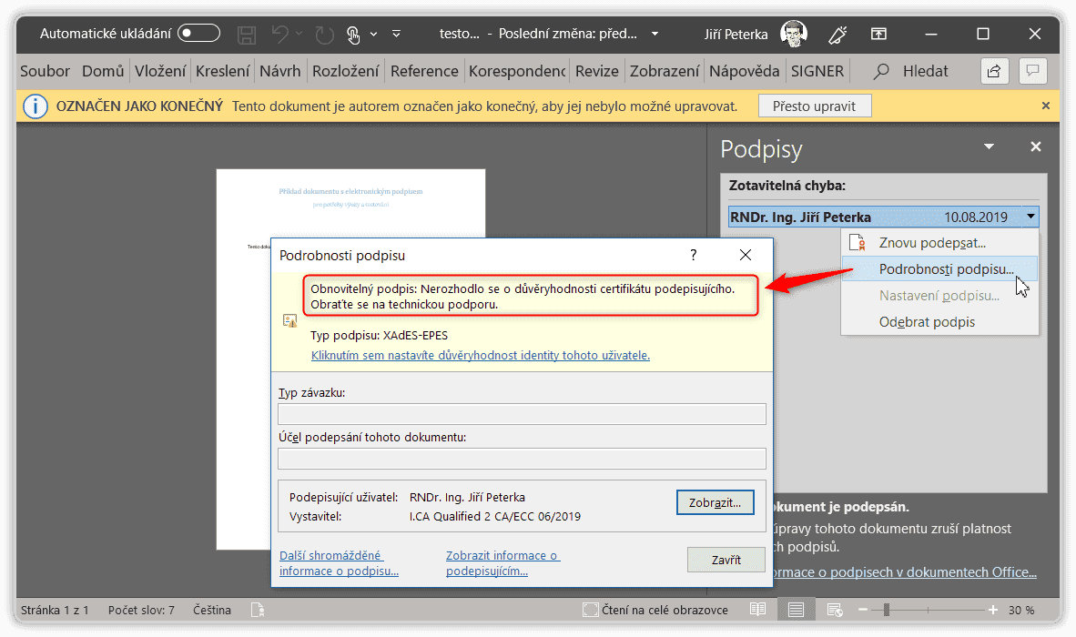
Task: Open Zobrazit informace o podepisujícím link
Action: pos(503,563)
